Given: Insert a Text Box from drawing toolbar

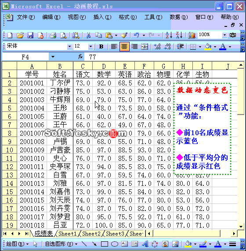Looking at the screenshot, I should click(124, 244).
